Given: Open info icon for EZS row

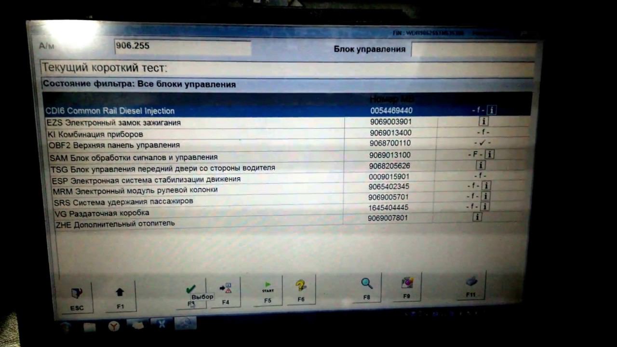Looking at the screenshot, I should coord(483,121).
